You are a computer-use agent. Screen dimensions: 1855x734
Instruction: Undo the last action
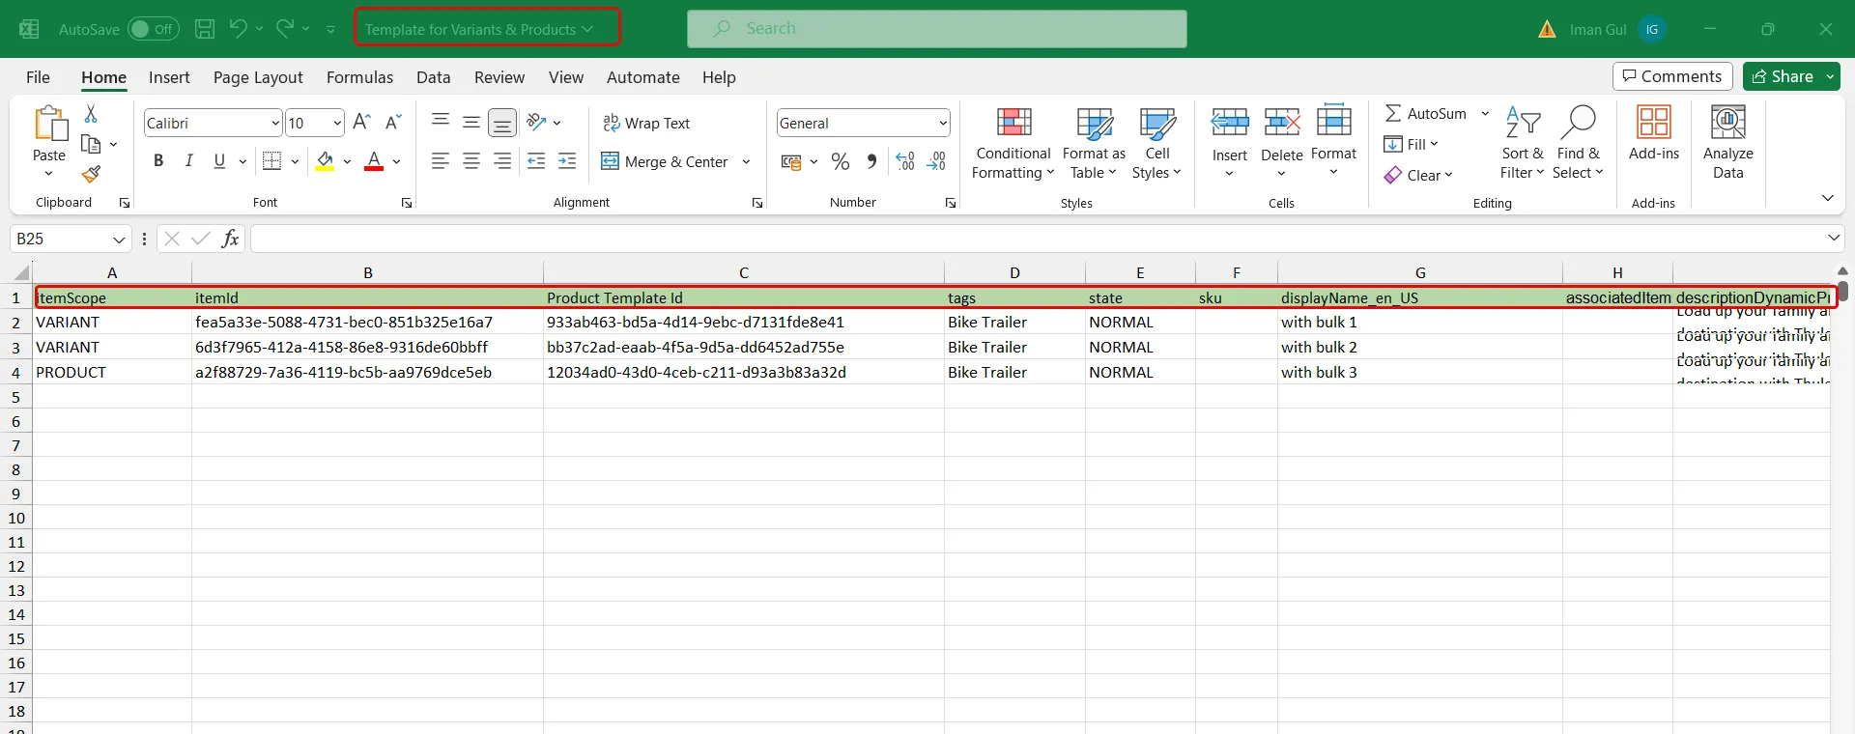238,28
